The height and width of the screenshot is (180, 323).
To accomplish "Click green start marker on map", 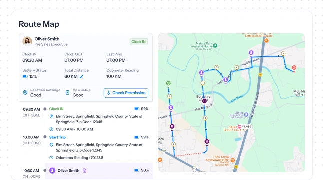I will click(x=168, y=83).
